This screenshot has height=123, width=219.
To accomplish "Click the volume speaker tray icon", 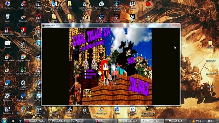I will [x=201, y=121].
